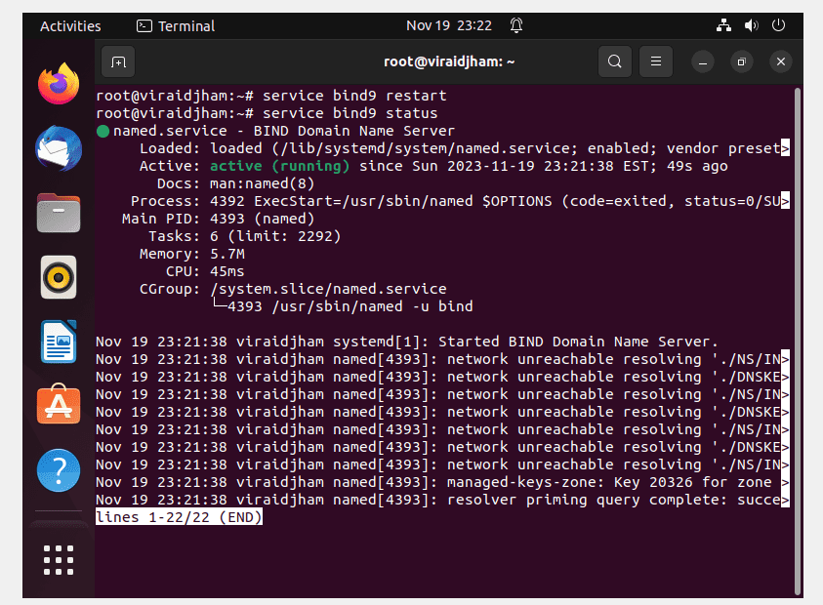Launch Firefox from the dock

click(x=59, y=85)
